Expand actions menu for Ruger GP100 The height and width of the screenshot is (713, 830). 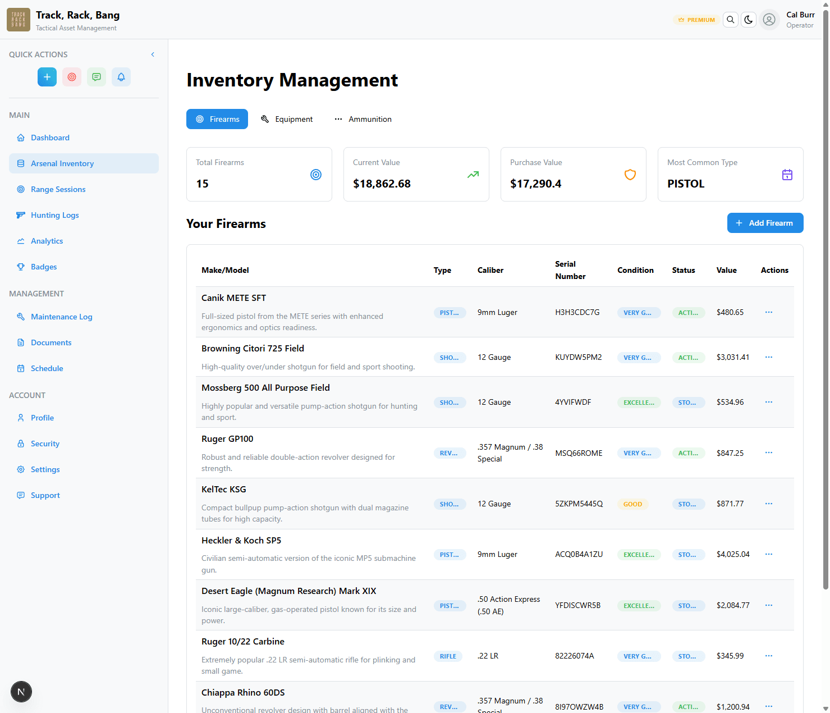click(x=769, y=453)
